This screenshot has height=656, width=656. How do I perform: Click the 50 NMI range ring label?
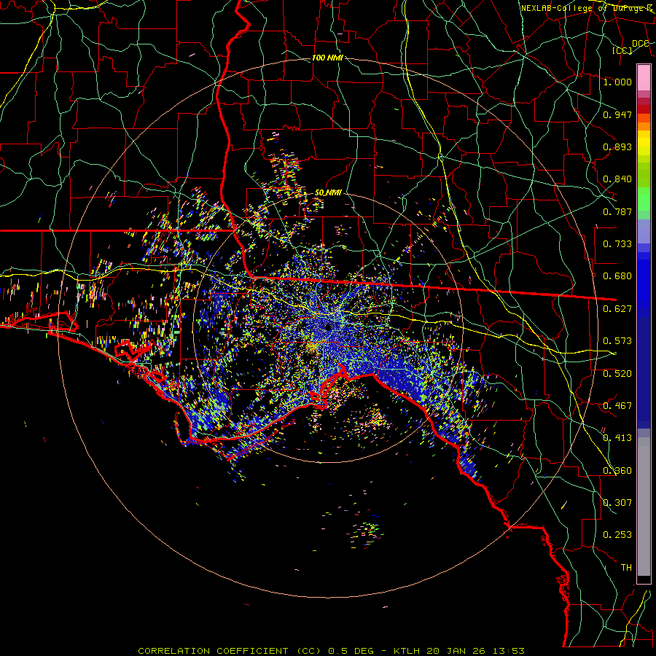pyautogui.click(x=329, y=193)
